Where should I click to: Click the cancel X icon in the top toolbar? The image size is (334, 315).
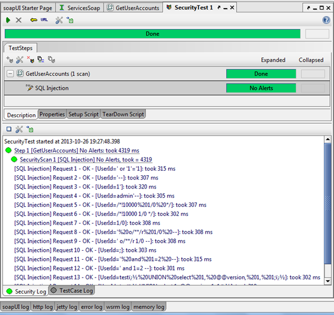pos(19,20)
